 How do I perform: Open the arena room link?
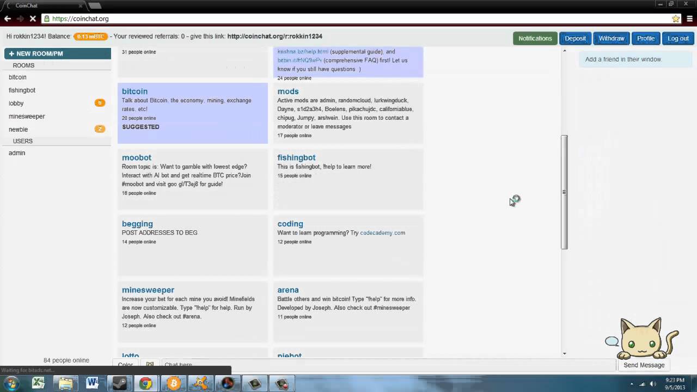tap(288, 290)
